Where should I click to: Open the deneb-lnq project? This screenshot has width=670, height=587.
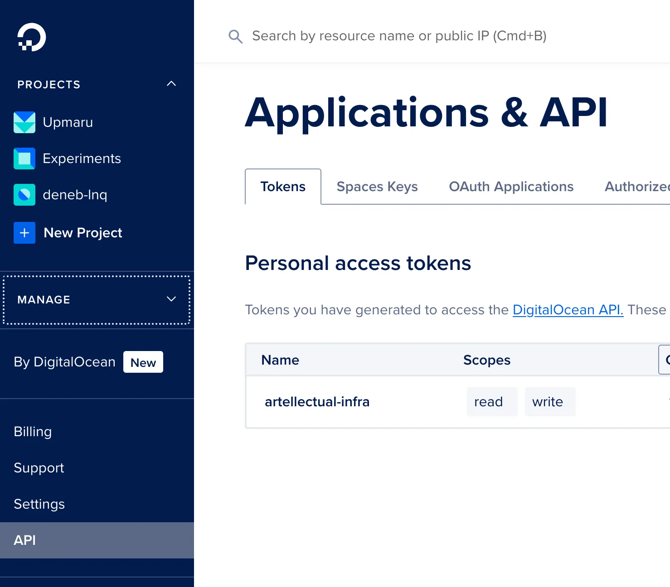click(75, 195)
